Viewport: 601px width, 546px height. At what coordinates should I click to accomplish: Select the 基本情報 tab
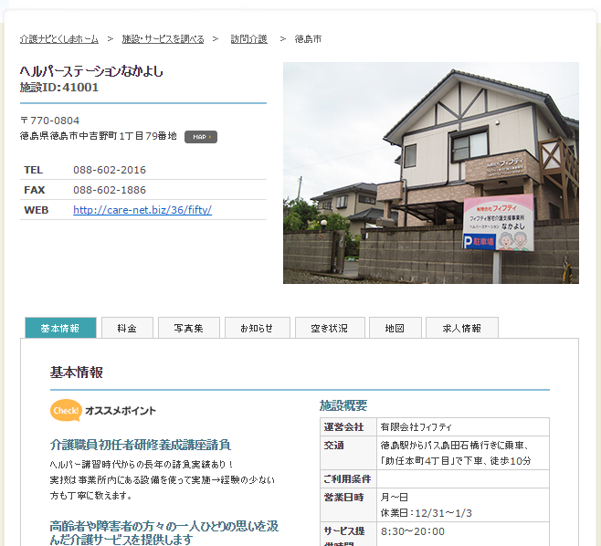click(x=60, y=328)
